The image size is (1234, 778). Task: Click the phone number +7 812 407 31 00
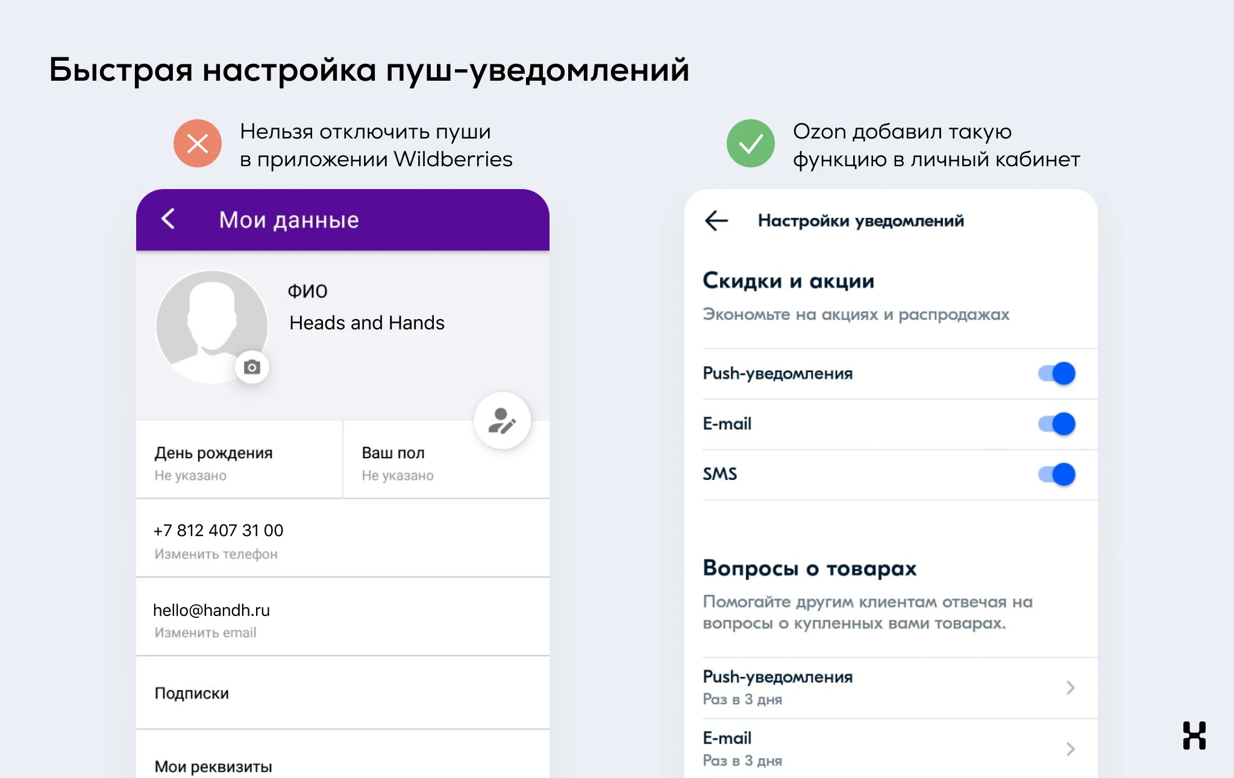click(218, 531)
